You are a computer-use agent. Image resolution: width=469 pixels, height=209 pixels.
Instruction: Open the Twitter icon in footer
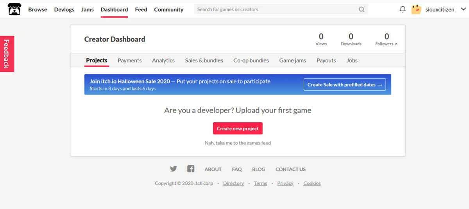(174, 169)
